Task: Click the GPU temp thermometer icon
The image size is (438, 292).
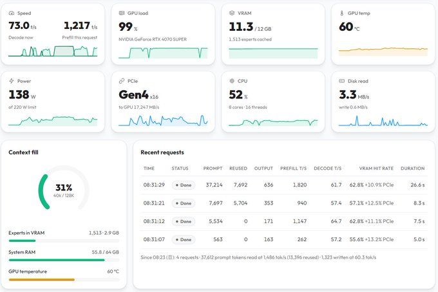Action: click(341, 13)
